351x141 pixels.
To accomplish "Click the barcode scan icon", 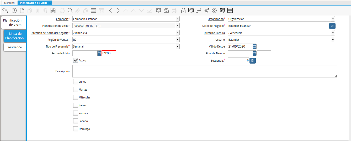I will coord(222,11).
